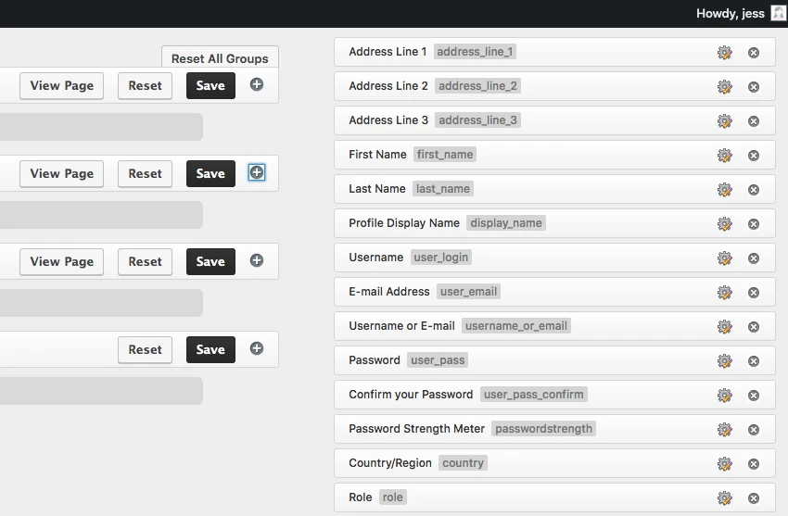The height and width of the screenshot is (516, 788).
Task: Edit Profile Display Name via gear icon
Action: (x=724, y=224)
